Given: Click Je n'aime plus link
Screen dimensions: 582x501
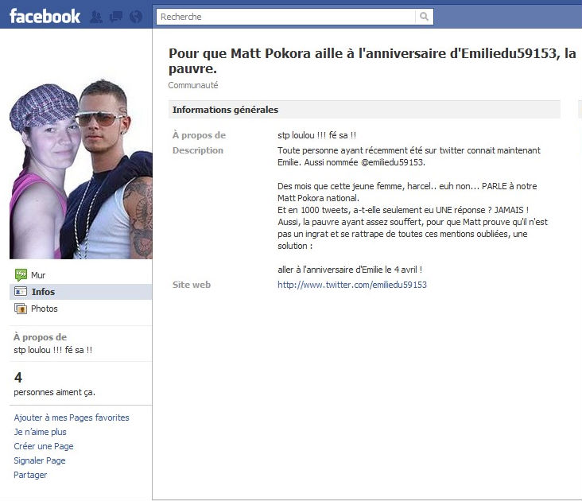Looking at the screenshot, I should point(40,432).
